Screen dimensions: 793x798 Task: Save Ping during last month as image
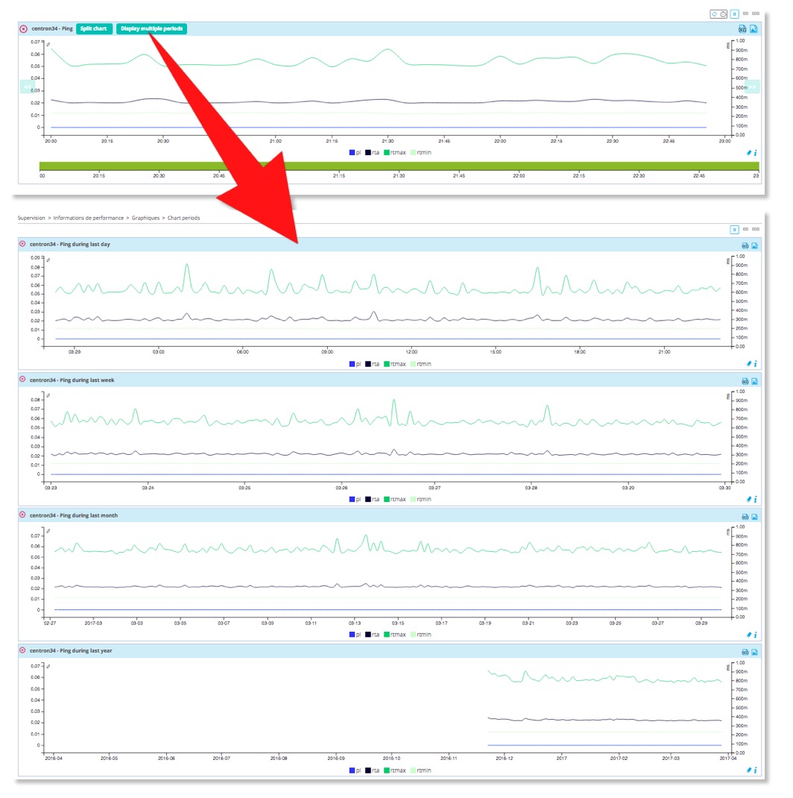click(754, 516)
